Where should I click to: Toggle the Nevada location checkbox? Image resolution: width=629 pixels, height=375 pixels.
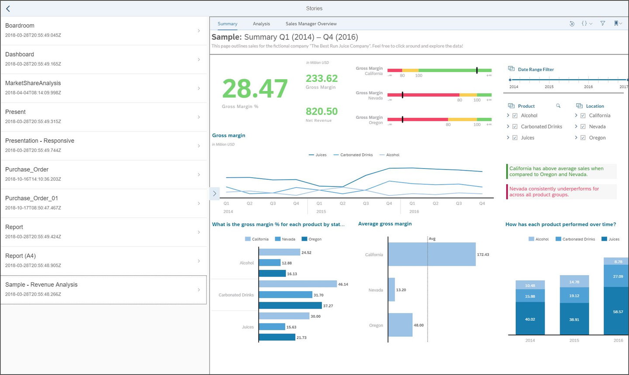click(583, 127)
